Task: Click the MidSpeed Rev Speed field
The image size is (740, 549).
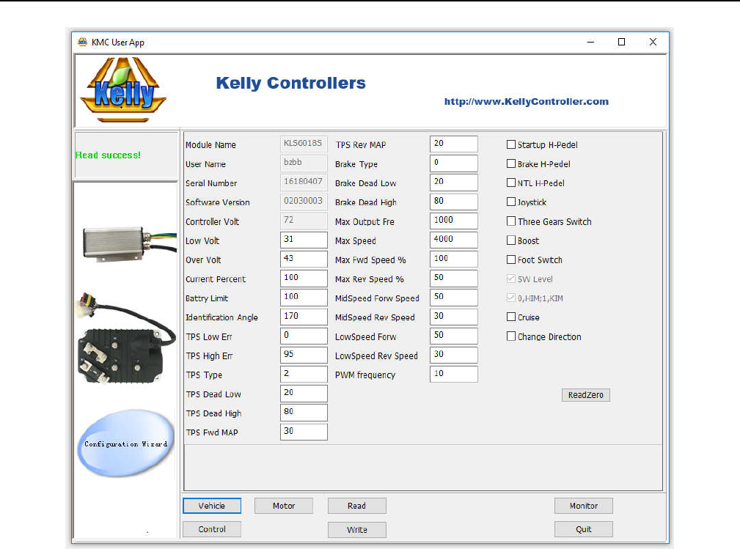Action: pyautogui.click(x=453, y=317)
